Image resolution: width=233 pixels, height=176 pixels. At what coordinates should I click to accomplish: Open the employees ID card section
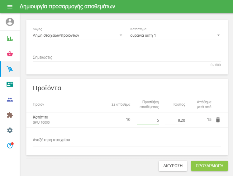tap(10, 84)
